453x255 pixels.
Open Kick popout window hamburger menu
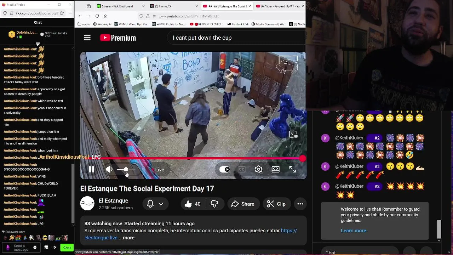pos(70,13)
